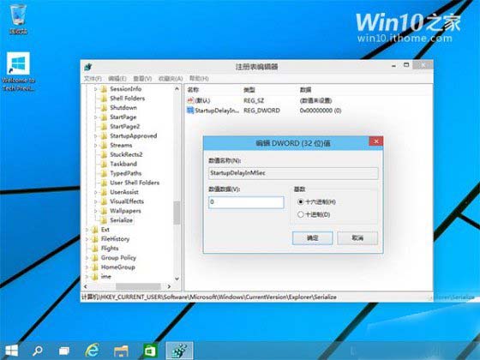Screen dimensions: 480x360
Task: Click Registry Editor taskbar icon
Action: pyautogui.click(x=179, y=351)
